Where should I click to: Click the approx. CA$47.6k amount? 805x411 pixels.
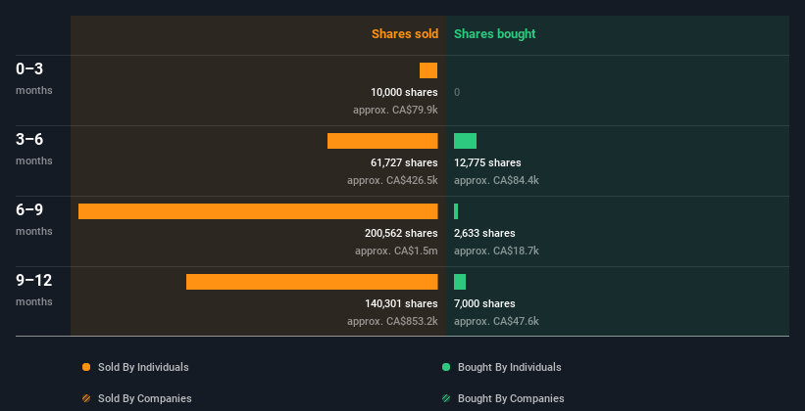(496, 321)
